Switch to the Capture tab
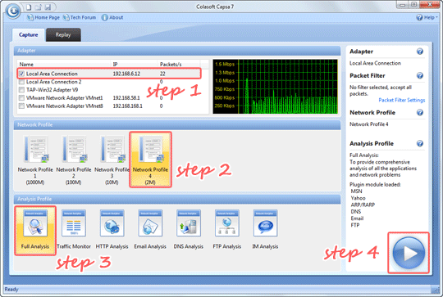 pyautogui.click(x=28, y=34)
